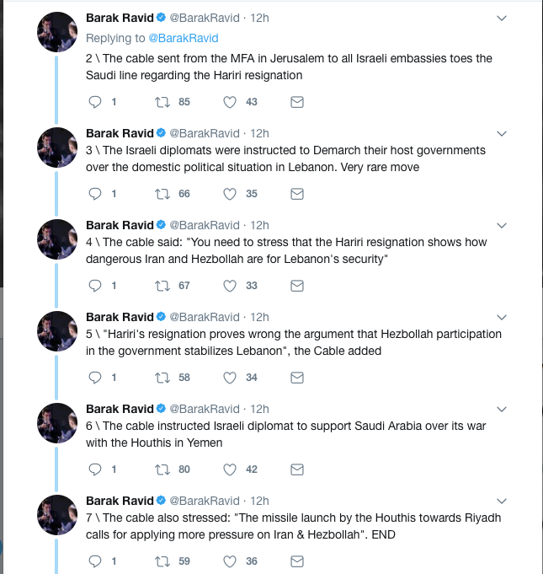Like tweet 6 with 42 likes
The width and height of the screenshot is (543, 574).
229,469
